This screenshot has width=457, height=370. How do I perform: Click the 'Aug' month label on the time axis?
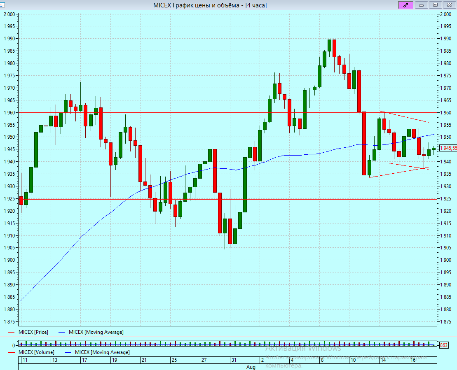click(x=251, y=367)
